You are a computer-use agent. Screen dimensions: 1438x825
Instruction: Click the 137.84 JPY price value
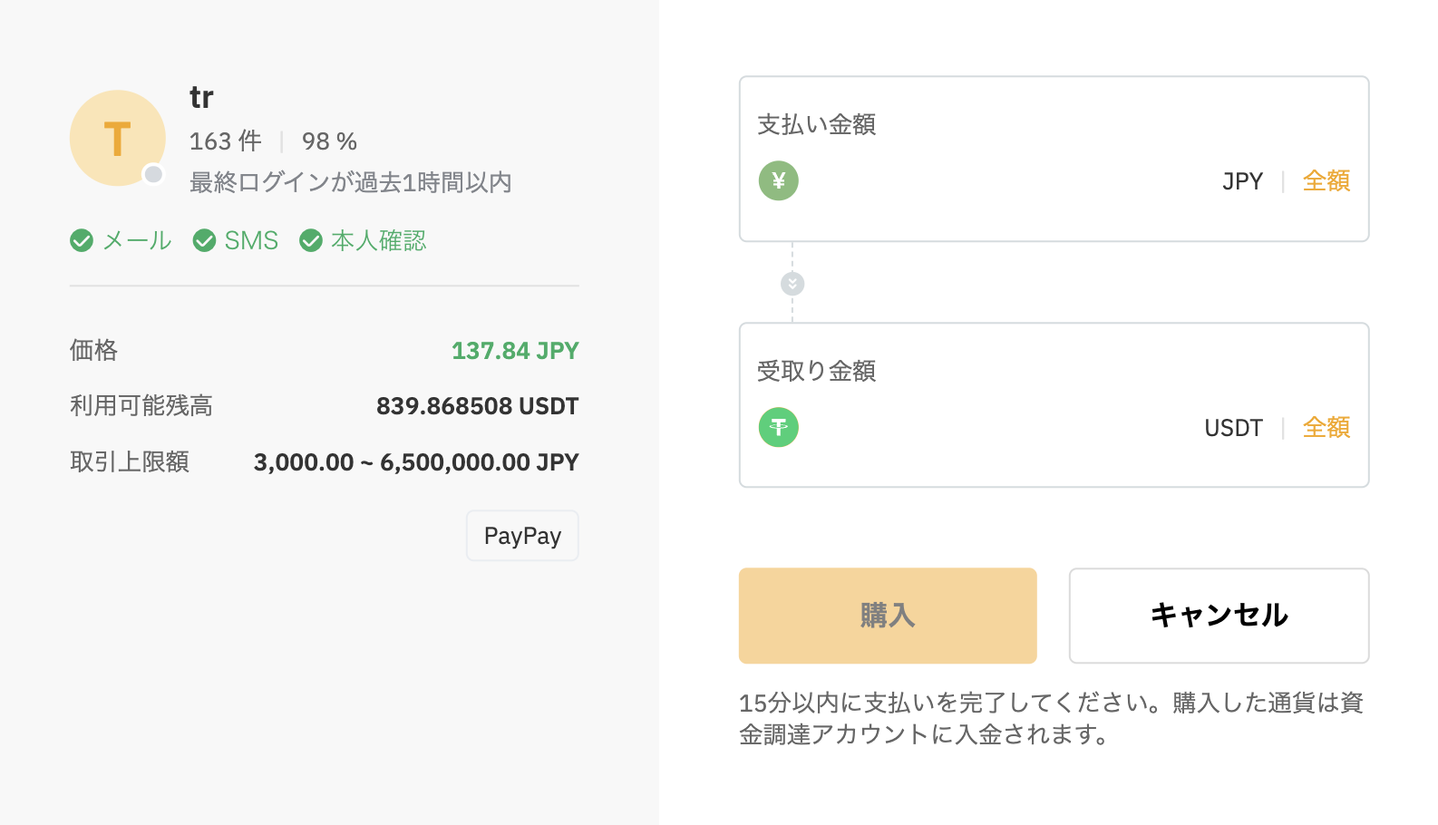(515, 351)
